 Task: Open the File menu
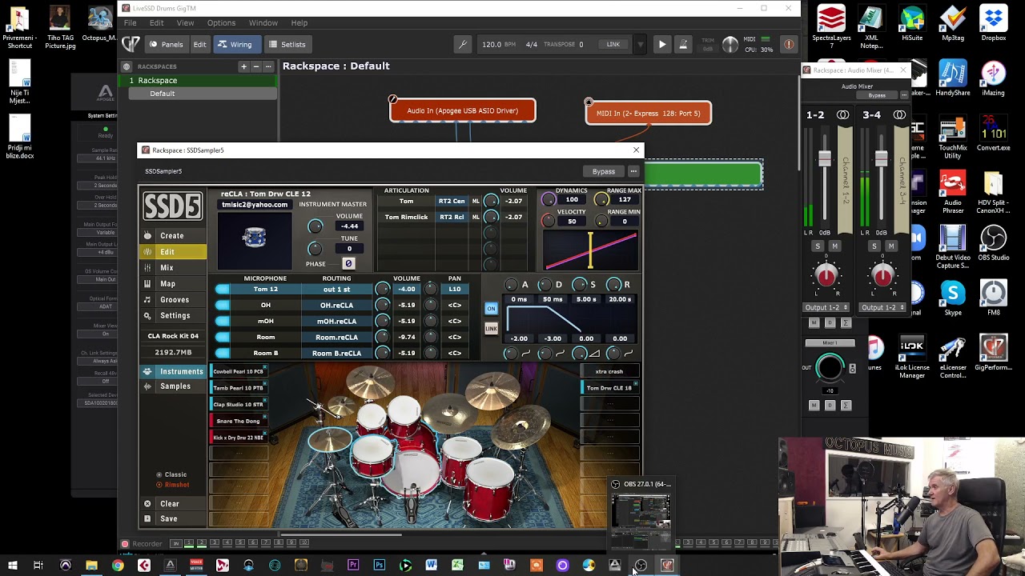130,23
